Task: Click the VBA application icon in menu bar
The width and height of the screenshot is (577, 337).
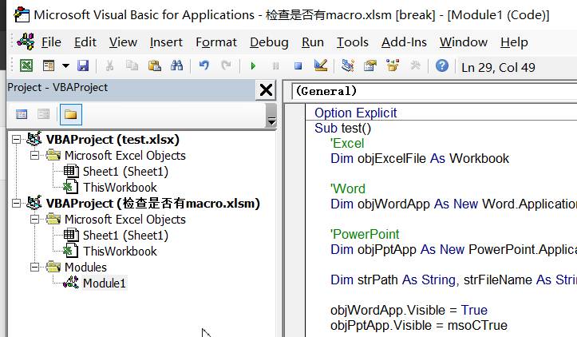Action: (x=26, y=42)
